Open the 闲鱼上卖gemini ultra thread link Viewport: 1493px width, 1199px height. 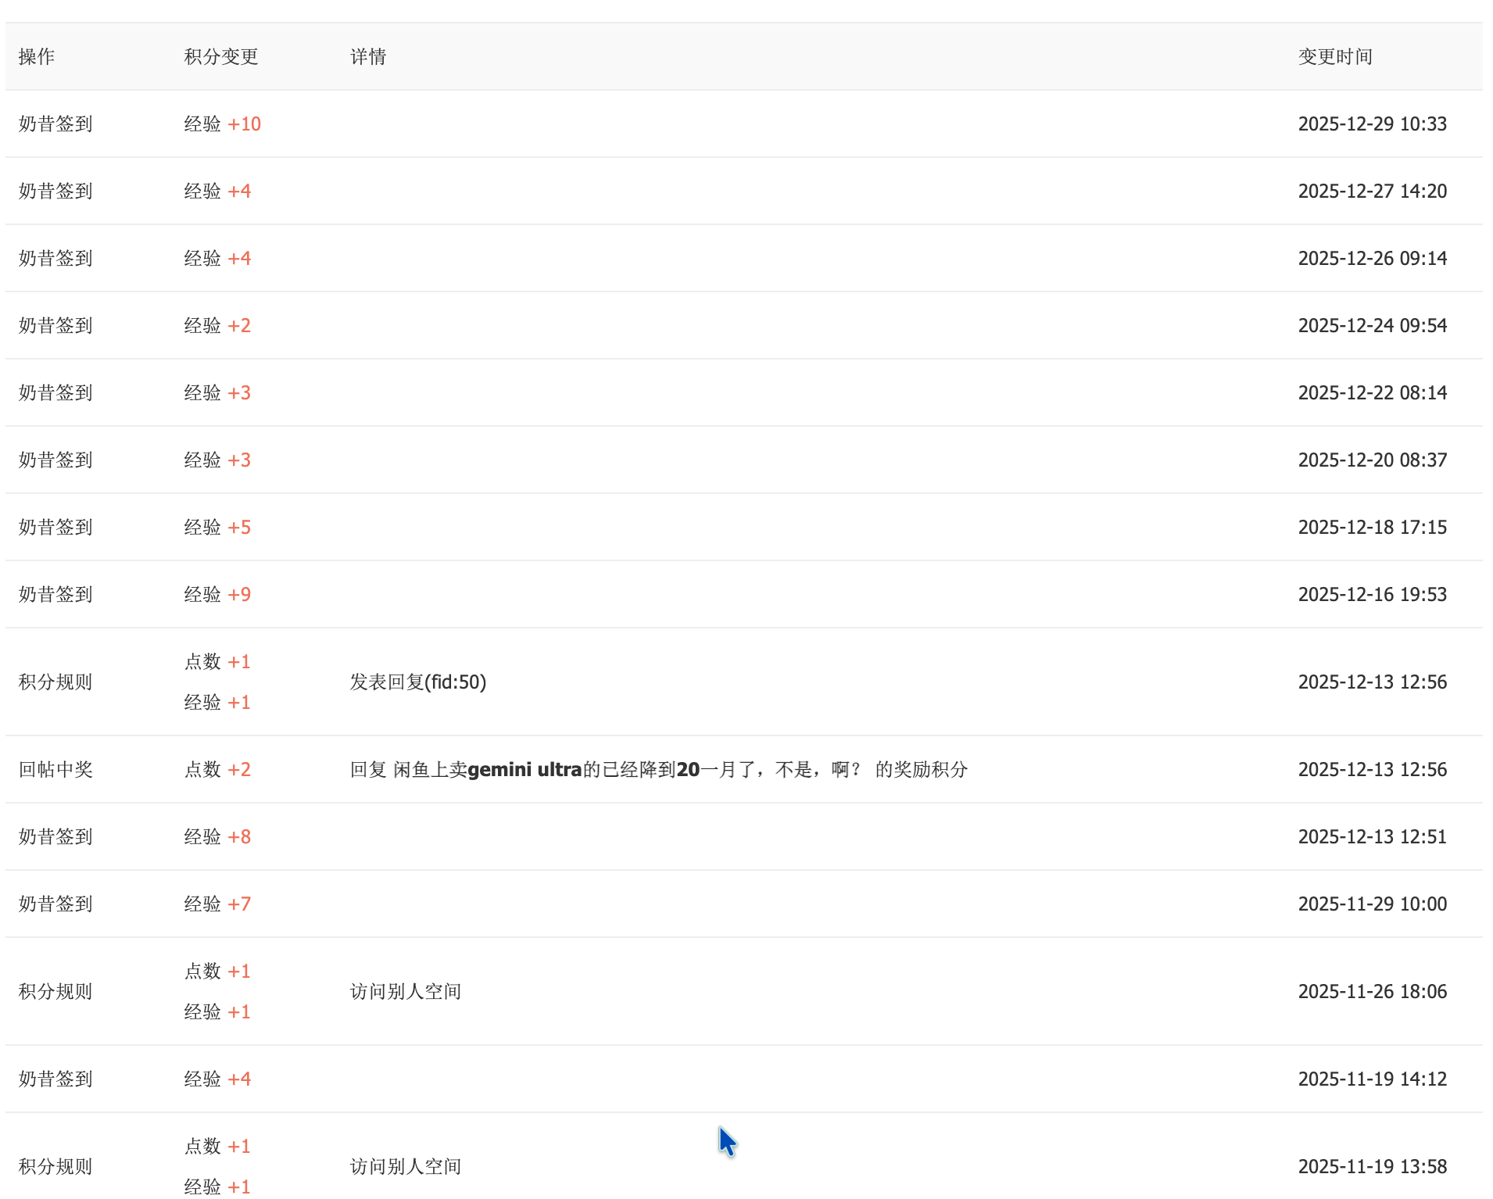(x=625, y=770)
